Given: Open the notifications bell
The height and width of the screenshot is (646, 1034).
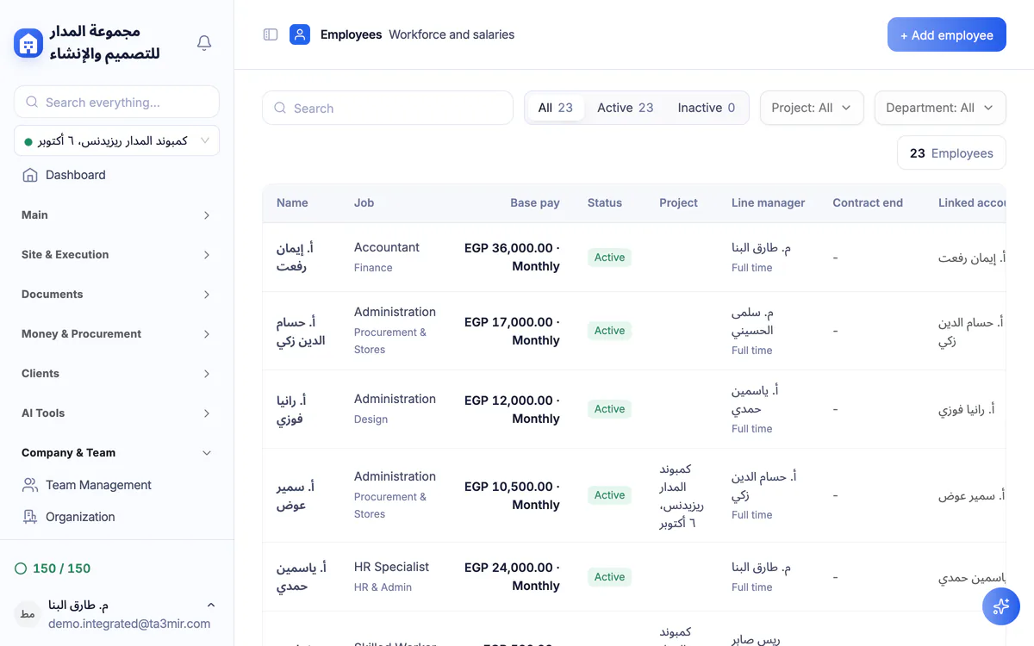Looking at the screenshot, I should coord(204,43).
